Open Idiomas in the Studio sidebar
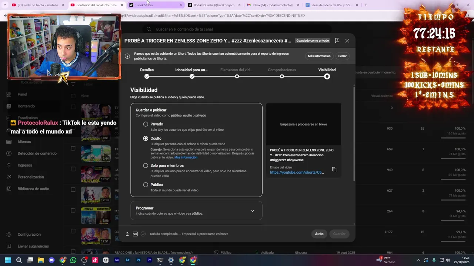 tap(24, 141)
